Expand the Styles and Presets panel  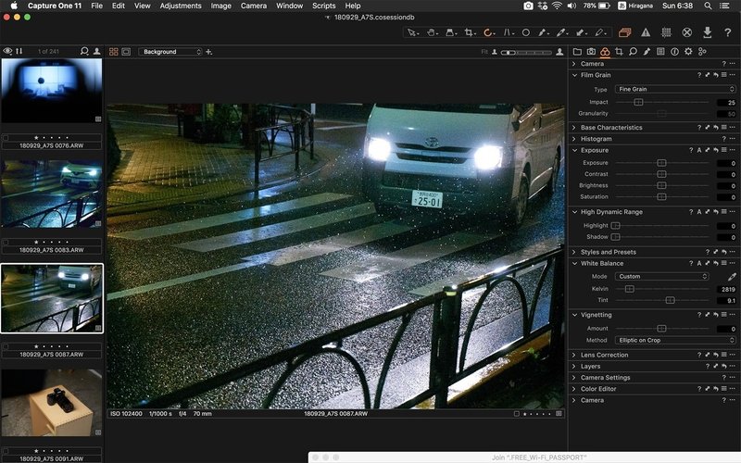coord(574,252)
